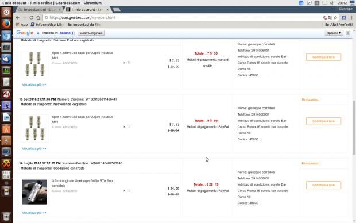Click the popup-blocked icon in address bar
Screen dimensions: 356x223
325,17
